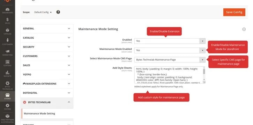
Task: Open the Enabled Yes dropdown
Action: pos(170,41)
